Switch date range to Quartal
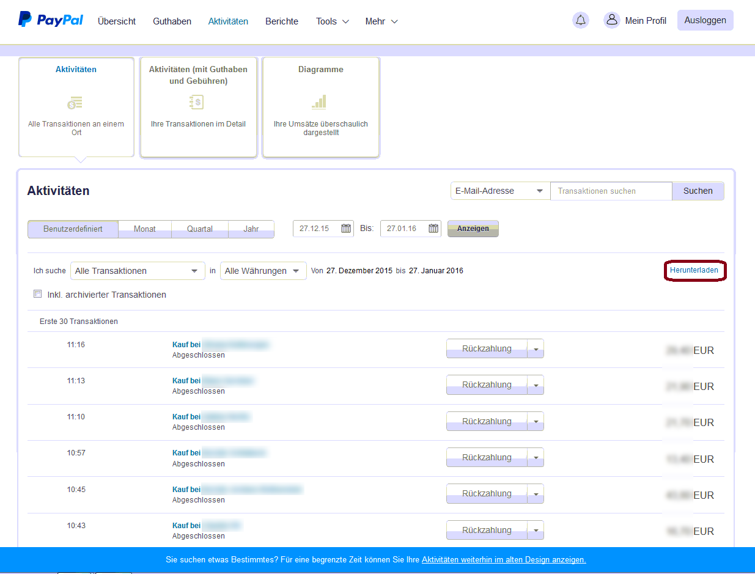 pos(200,229)
